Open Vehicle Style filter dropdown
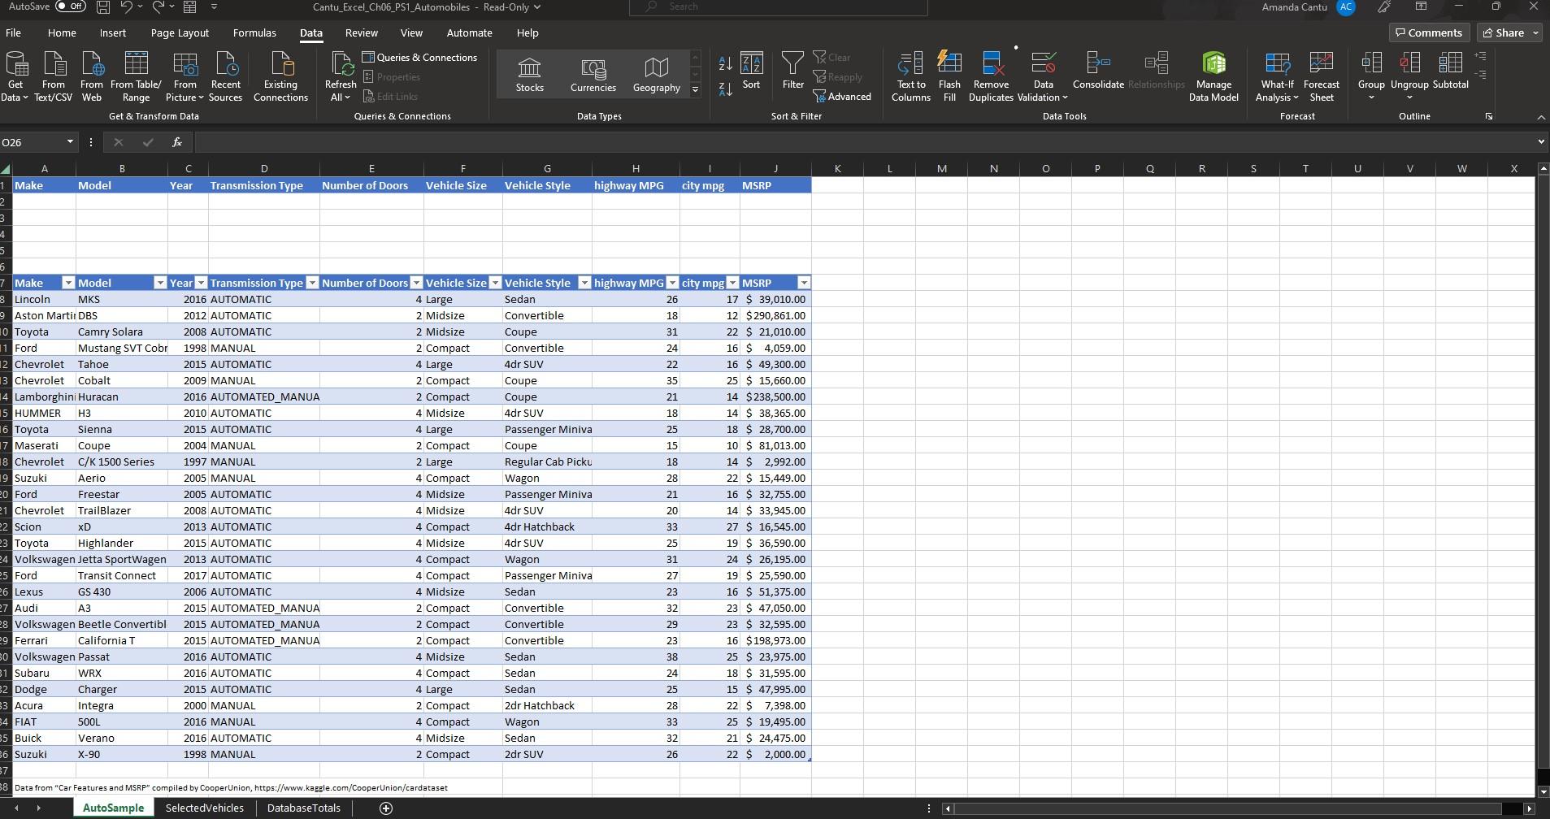Screen dimensions: 1550x819 (x=584, y=283)
